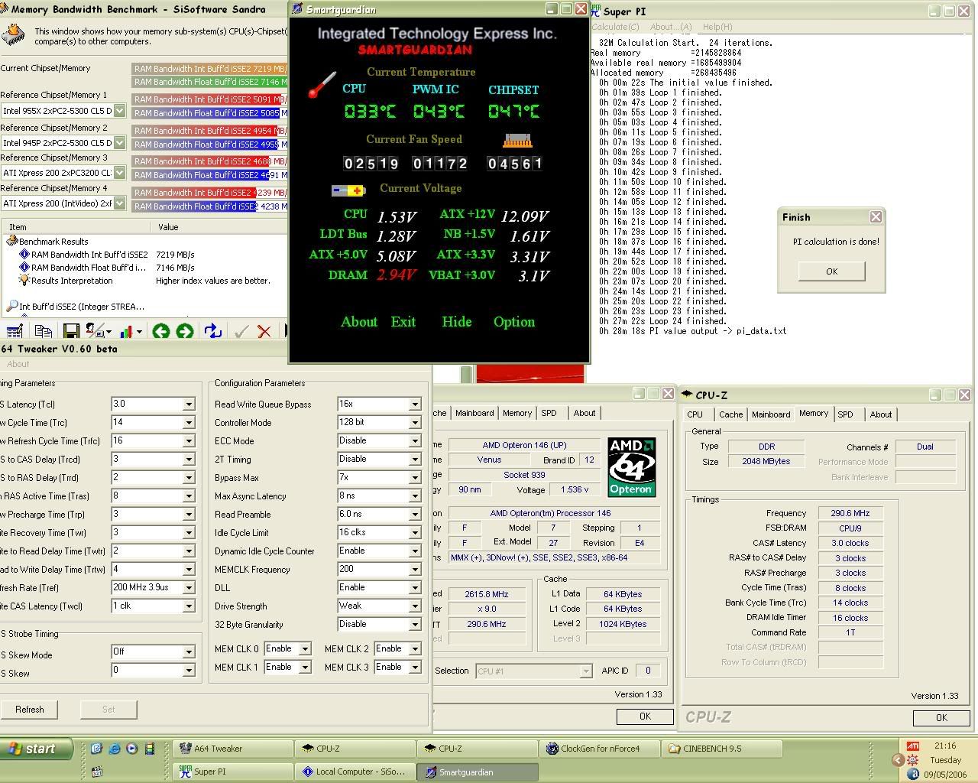Open the Read Write Queue Bypass 16x dropdown
The image size is (978, 783).
click(x=415, y=404)
